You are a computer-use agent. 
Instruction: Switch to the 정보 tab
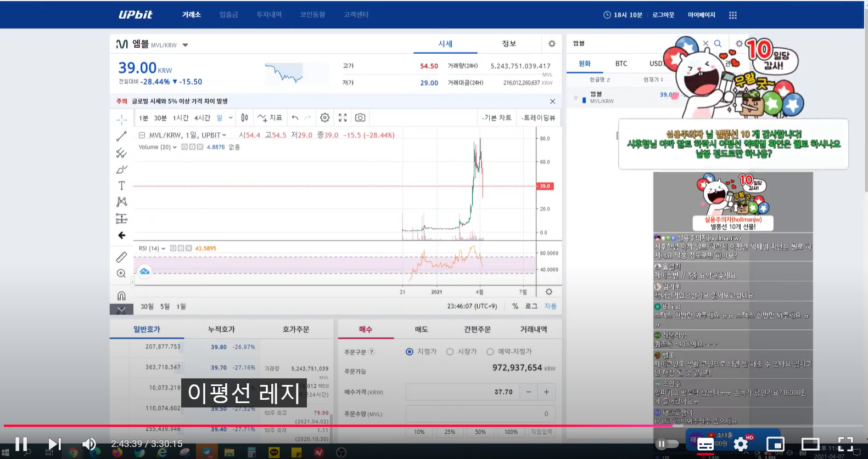[x=509, y=44]
